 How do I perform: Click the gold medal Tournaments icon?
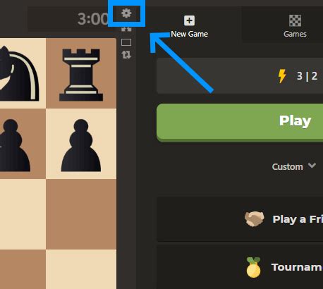[x=253, y=267]
